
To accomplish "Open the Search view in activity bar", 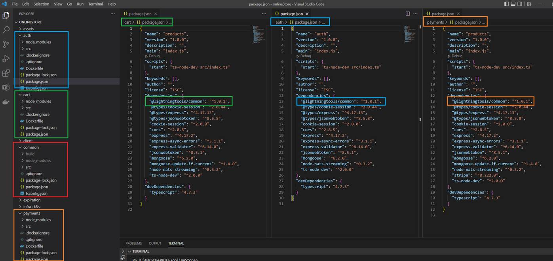I will click(6, 30).
